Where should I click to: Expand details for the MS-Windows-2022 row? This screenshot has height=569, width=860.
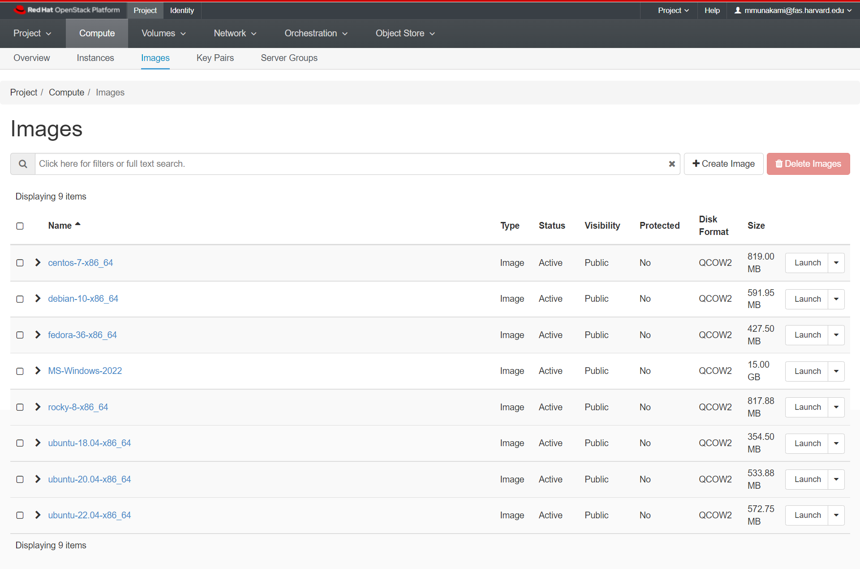click(x=38, y=371)
